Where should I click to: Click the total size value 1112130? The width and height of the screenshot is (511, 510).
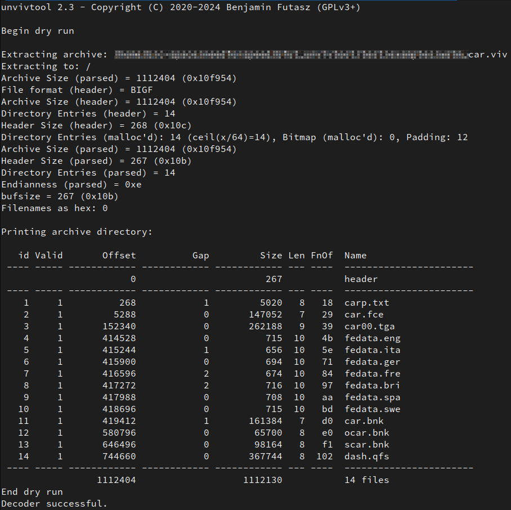262,480
